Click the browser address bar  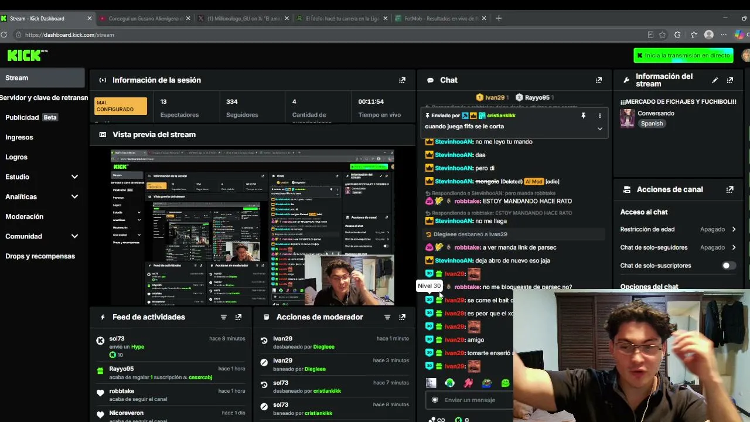(x=334, y=35)
